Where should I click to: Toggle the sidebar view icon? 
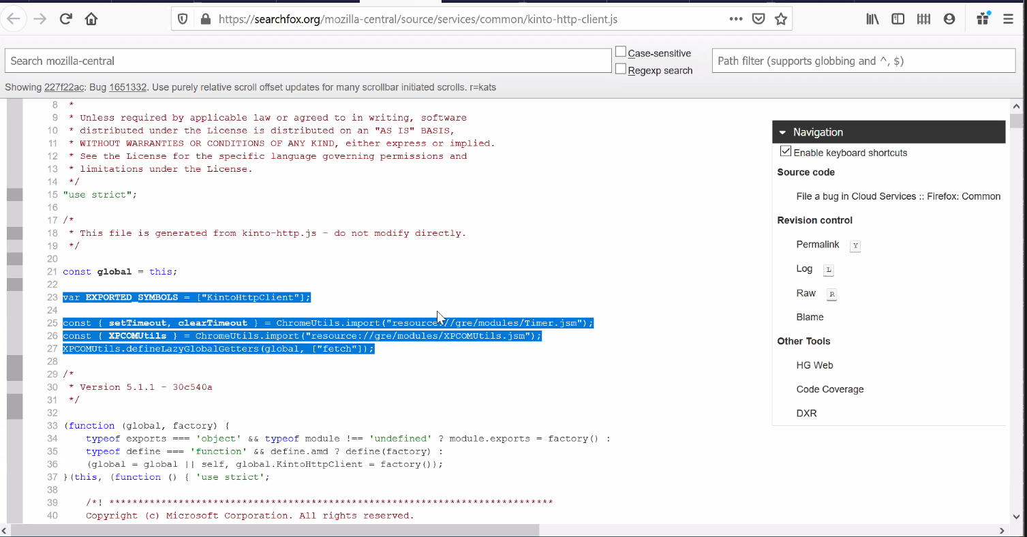pos(898,19)
